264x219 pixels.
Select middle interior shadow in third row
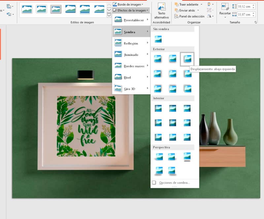173,137
